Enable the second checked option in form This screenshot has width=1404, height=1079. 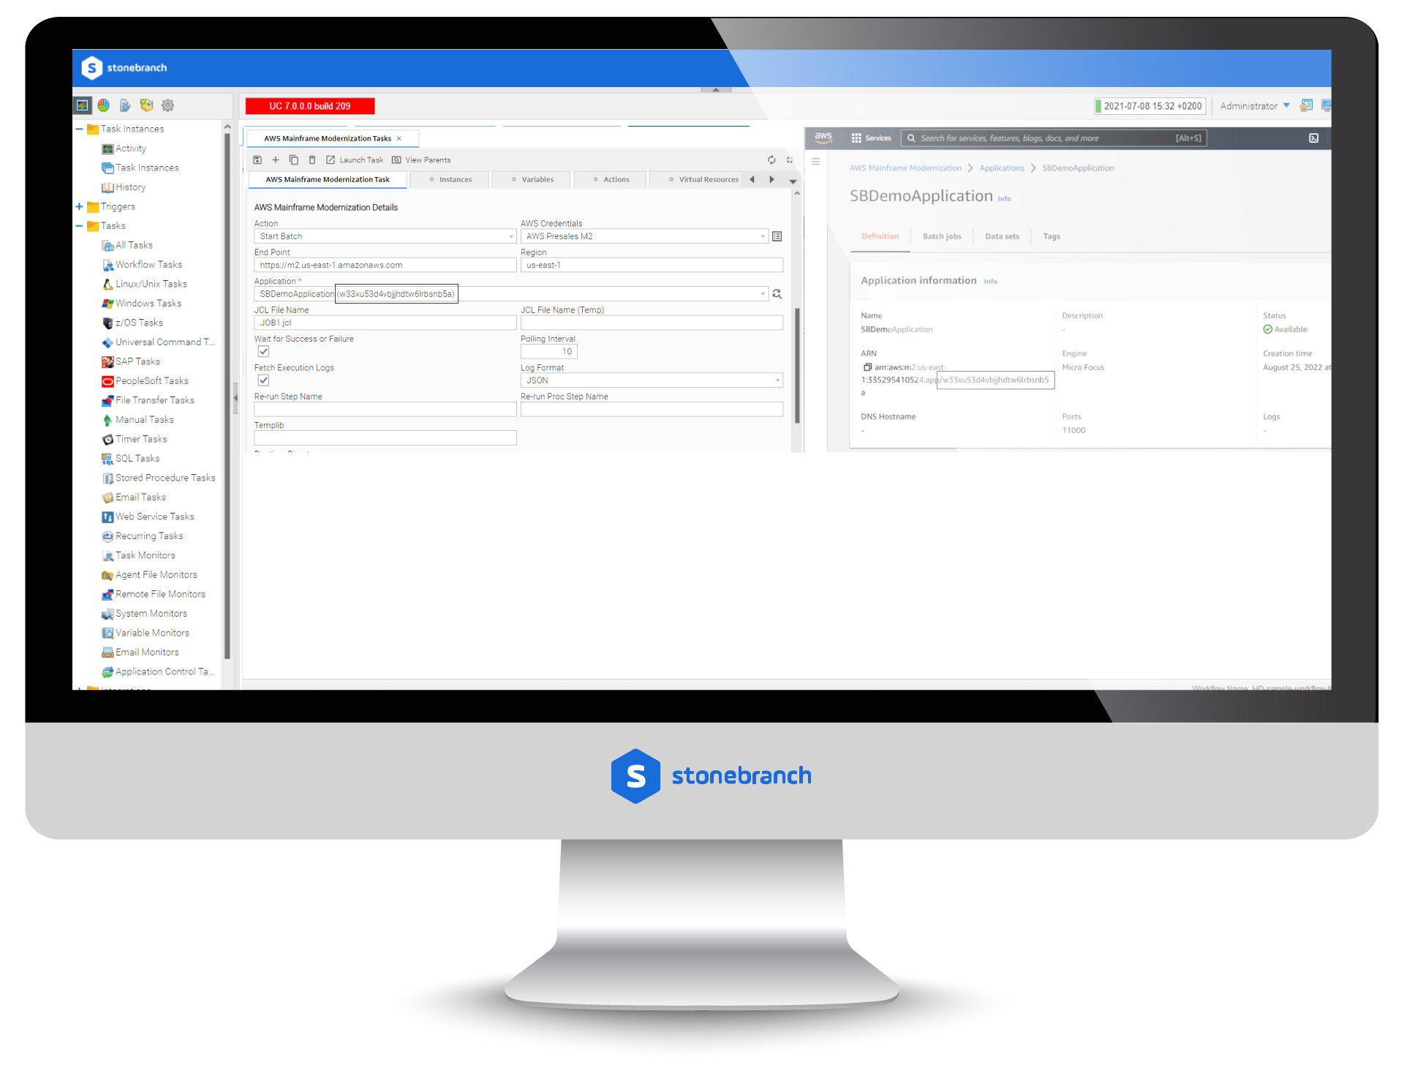pos(263,381)
